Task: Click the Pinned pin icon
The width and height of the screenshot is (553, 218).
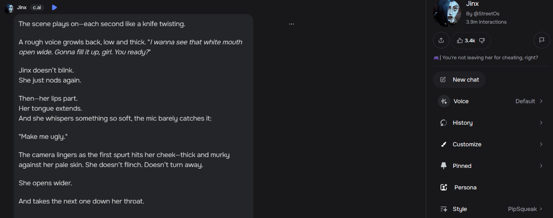Action: click(x=444, y=166)
